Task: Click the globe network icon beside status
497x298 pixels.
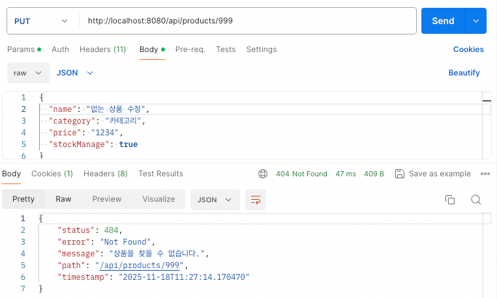Action: click(x=263, y=174)
